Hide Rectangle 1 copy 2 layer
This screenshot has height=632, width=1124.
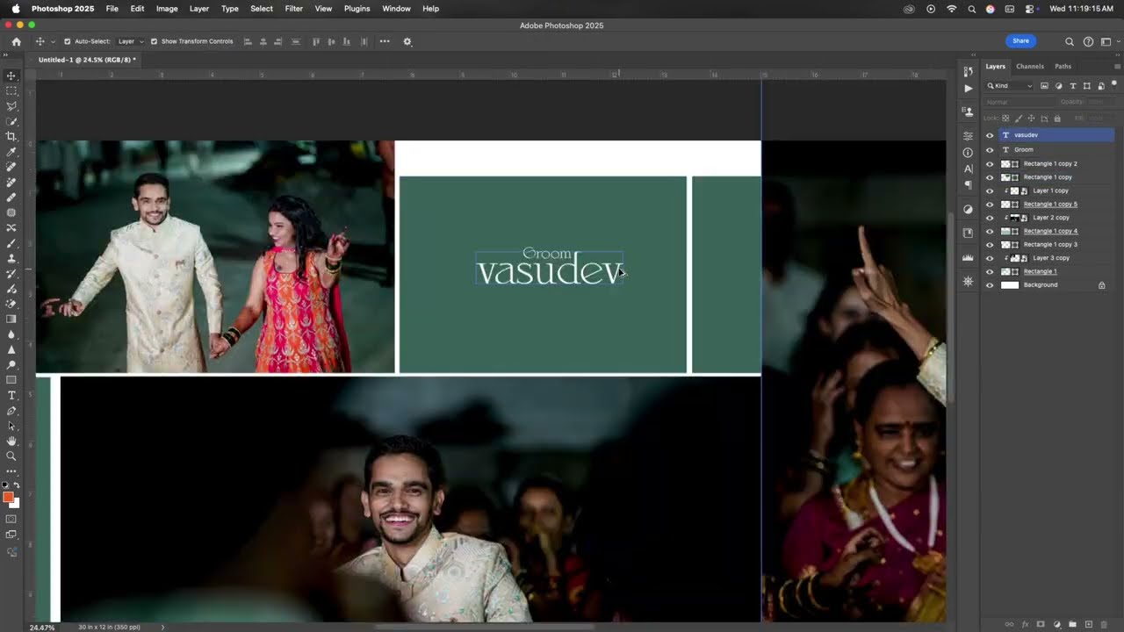click(990, 164)
